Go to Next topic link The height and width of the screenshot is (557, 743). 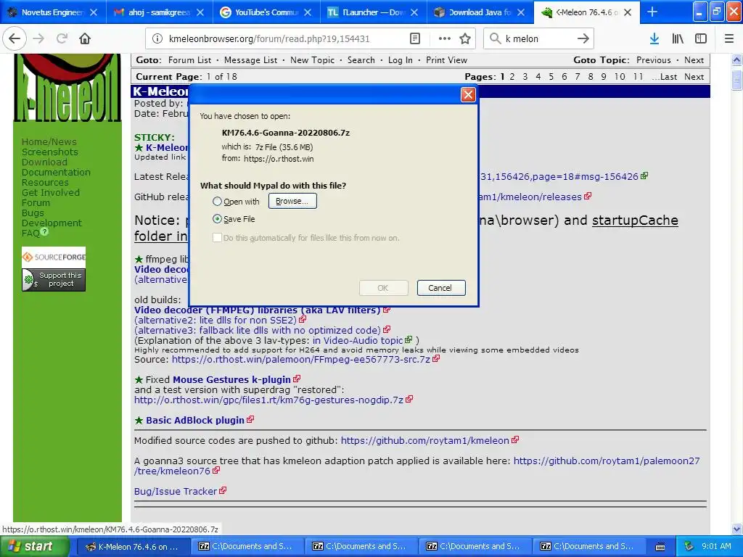pos(694,60)
